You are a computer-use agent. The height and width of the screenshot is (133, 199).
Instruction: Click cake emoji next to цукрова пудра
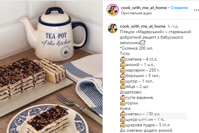(123, 125)
